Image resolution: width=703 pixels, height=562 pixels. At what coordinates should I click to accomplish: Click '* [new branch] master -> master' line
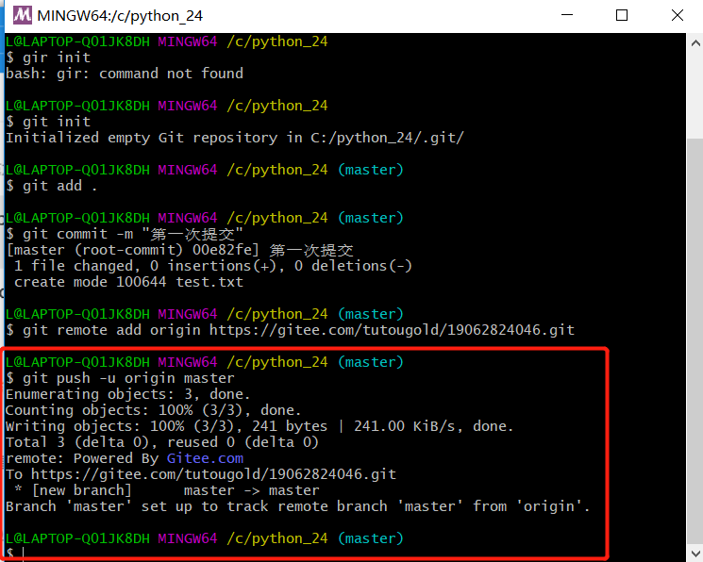pyautogui.click(x=166, y=490)
